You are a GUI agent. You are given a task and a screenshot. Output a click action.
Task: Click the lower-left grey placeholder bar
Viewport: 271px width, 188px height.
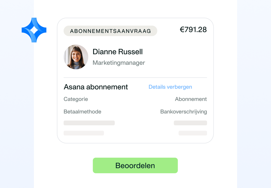[84, 133]
